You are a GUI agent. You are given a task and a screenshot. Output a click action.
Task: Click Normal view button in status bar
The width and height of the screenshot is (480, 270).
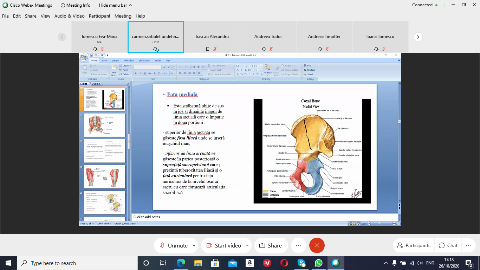(x=351, y=224)
